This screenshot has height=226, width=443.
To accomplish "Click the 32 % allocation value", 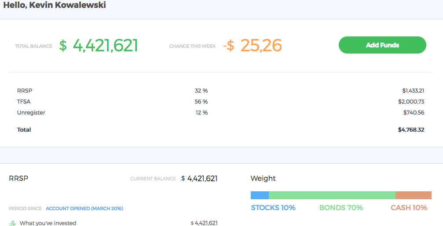I will click(x=201, y=91).
